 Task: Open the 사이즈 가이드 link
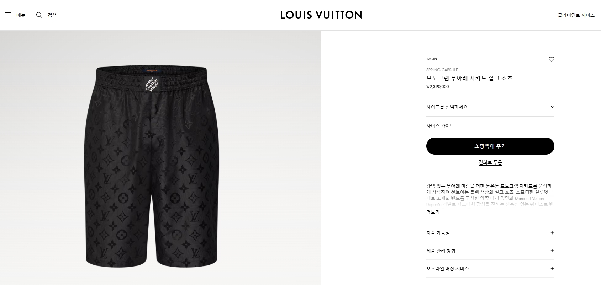point(440,126)
